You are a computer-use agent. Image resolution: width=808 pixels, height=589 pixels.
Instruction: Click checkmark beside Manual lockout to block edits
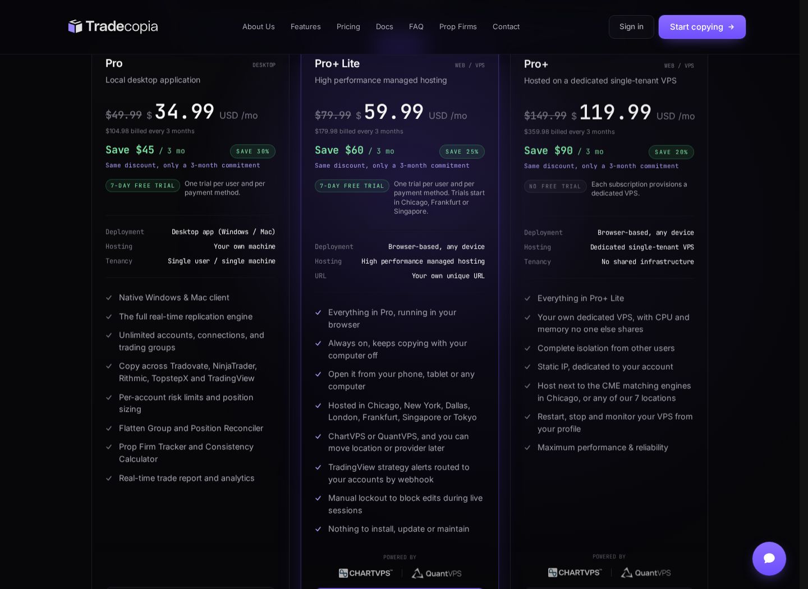pos(318,498)
